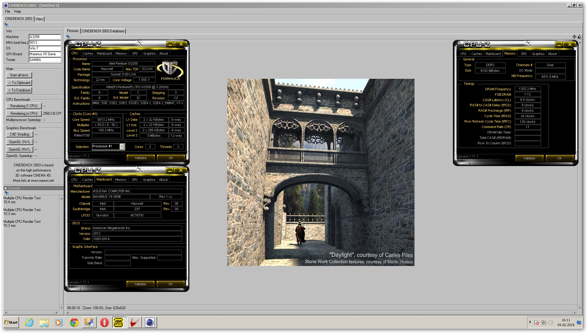Click the triangle zoom icon at top right
This screenshot has width=587, height=333.
(x=579, y=37)
